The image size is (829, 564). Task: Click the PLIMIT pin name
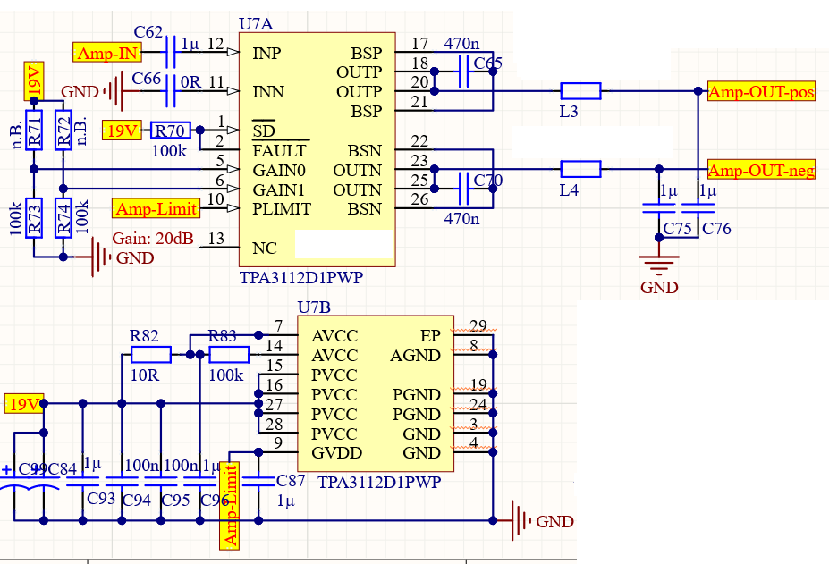282,209
